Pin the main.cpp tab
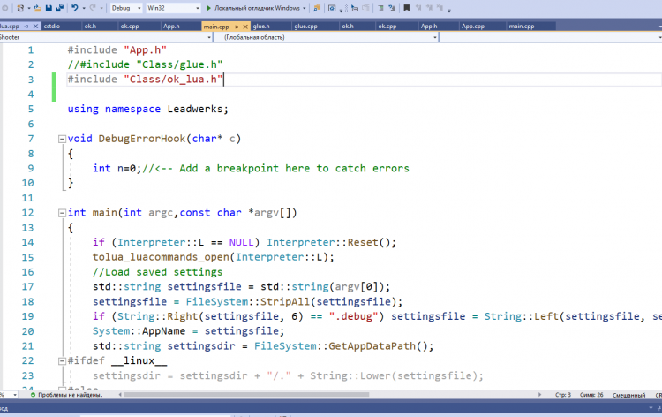The width and height of the screenshot is (662, 417). [233, 27]
